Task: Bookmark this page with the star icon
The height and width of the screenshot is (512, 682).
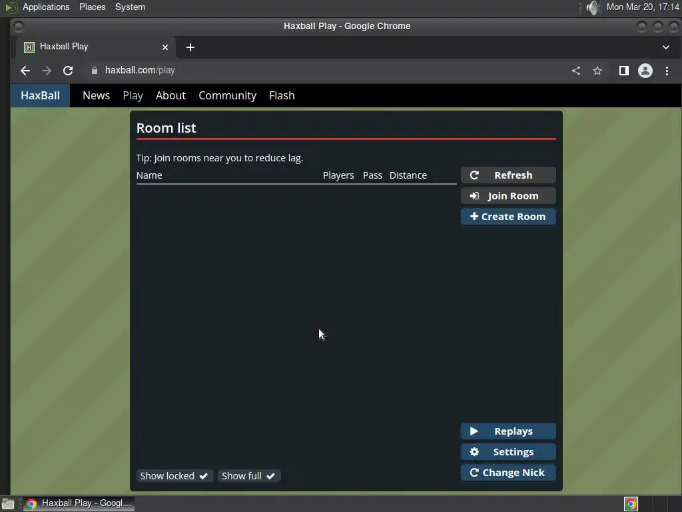Action: coord(597,71)
